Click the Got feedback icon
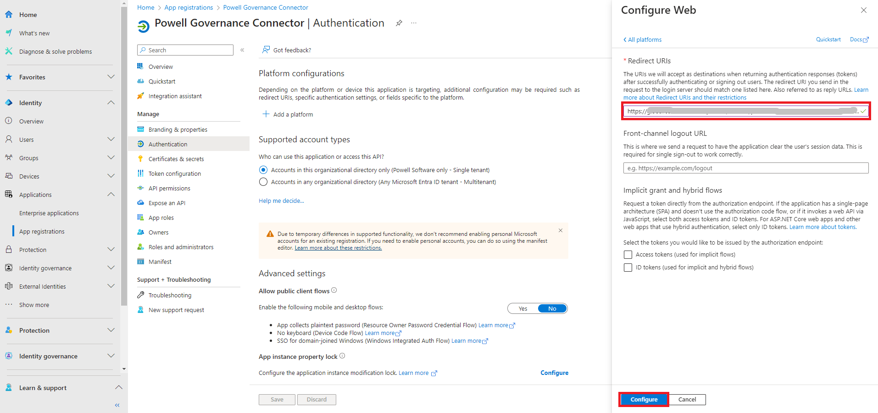 [266, 50]
